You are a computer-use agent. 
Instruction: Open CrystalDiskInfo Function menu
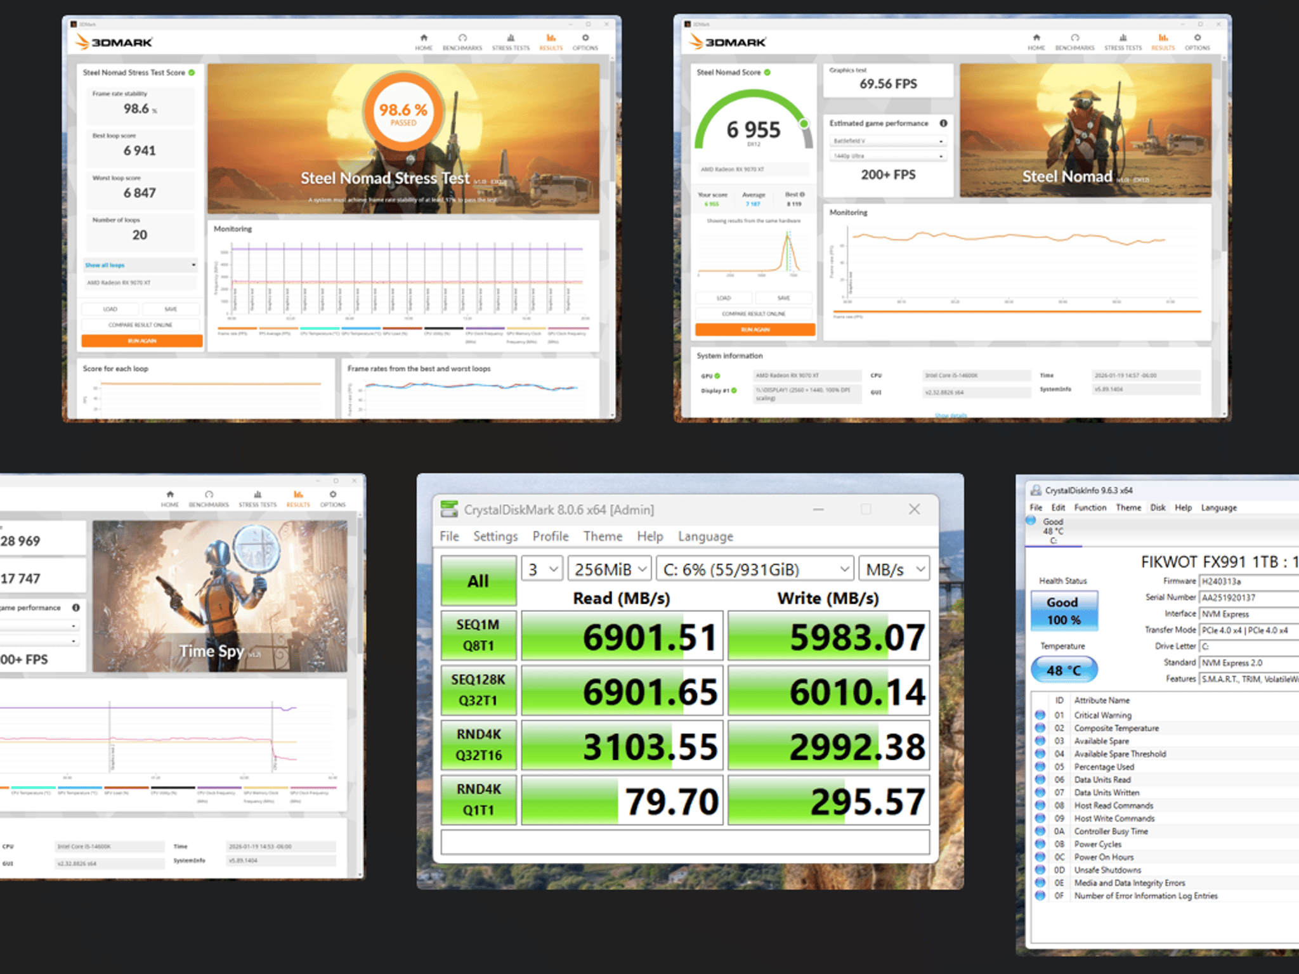(1090, 507)
